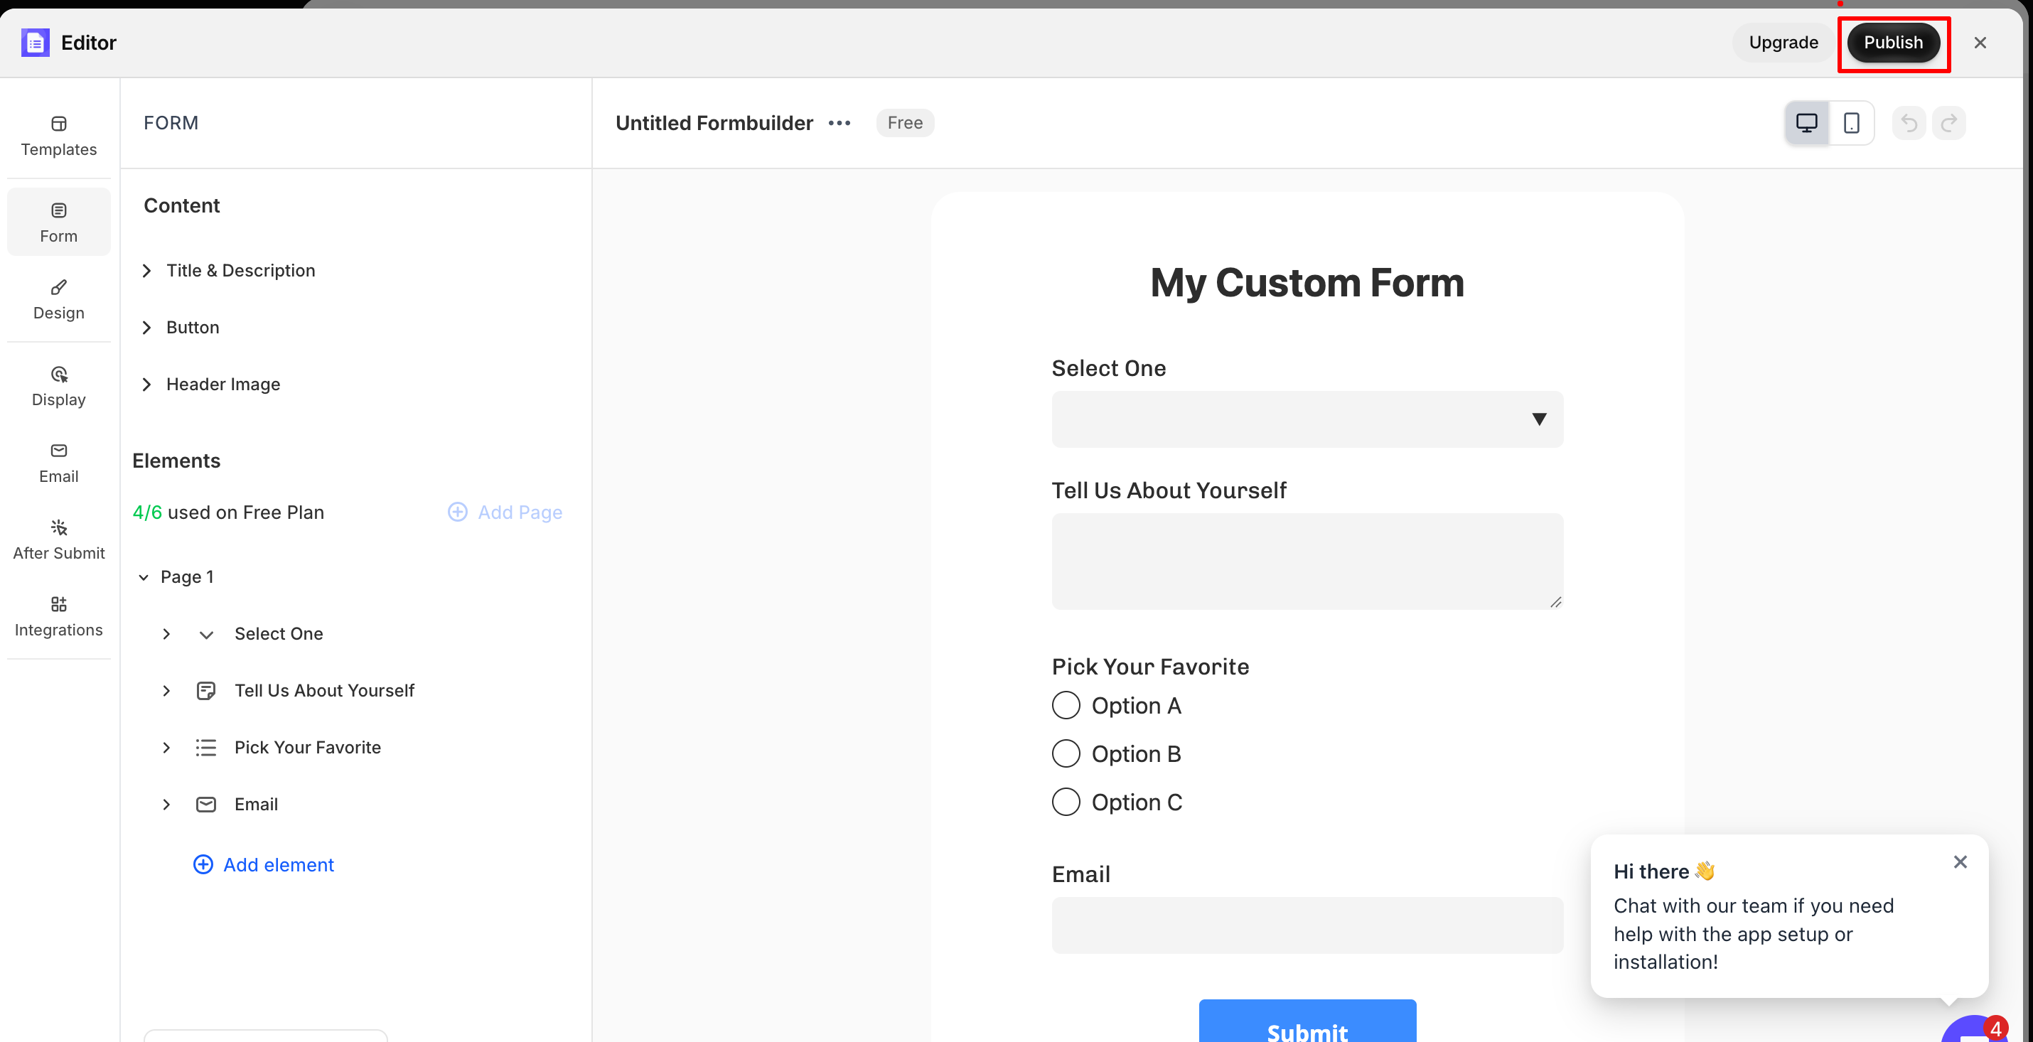Click the Add element link
Screen dimensions: 2033x1042
pos(264,865)
